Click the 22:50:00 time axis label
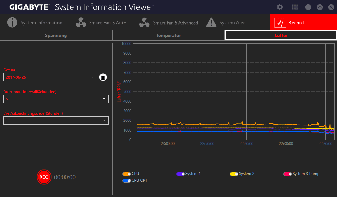This screenshot has height=197, width=337. pos(207,143)
